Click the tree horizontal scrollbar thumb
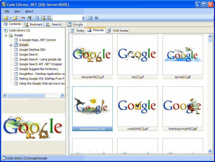This screenshot has width=215, height=162. click(26, 95)
